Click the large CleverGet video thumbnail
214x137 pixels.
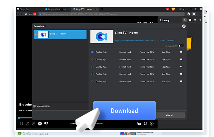pyautogui.click(x=102, y=37)
